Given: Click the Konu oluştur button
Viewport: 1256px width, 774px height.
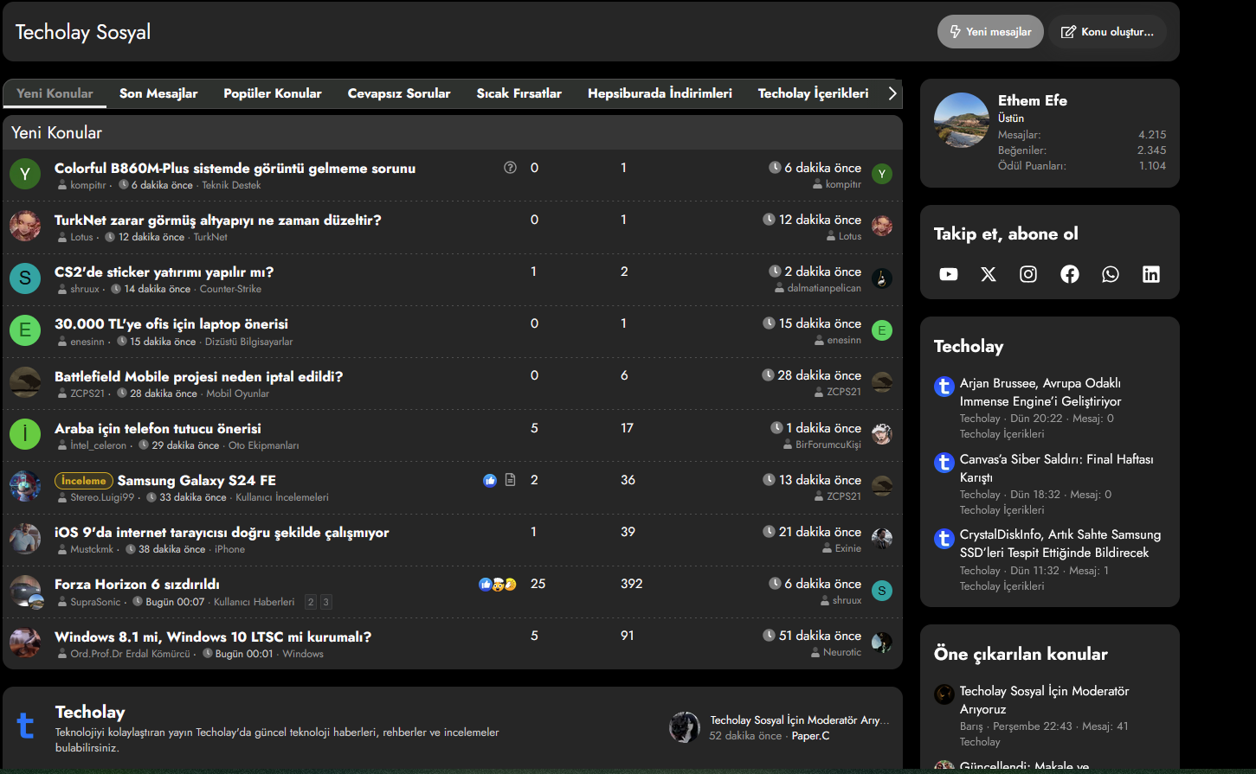Looking at the screenshot, I should tap(1107, 32).
